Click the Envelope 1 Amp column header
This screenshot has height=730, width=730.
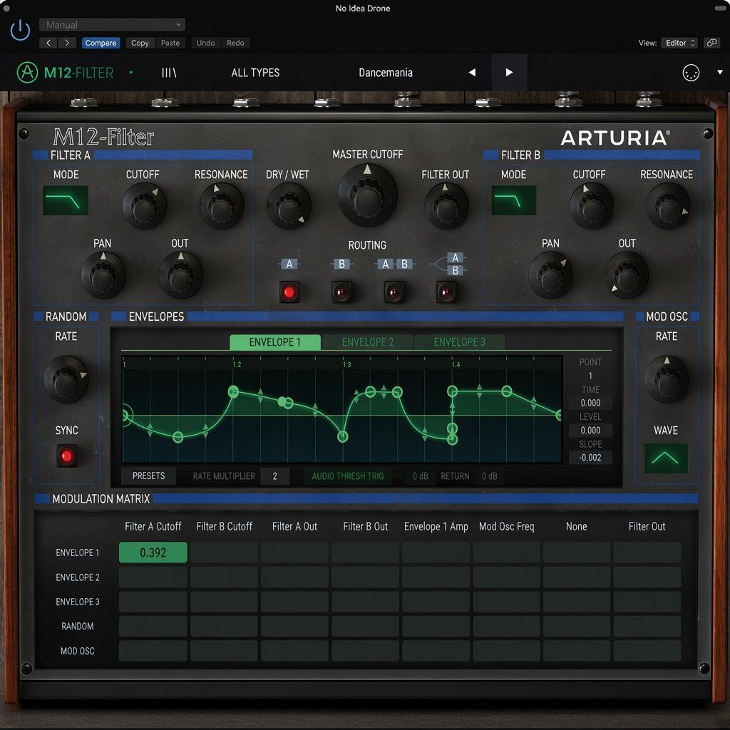(x=436, y=527)
